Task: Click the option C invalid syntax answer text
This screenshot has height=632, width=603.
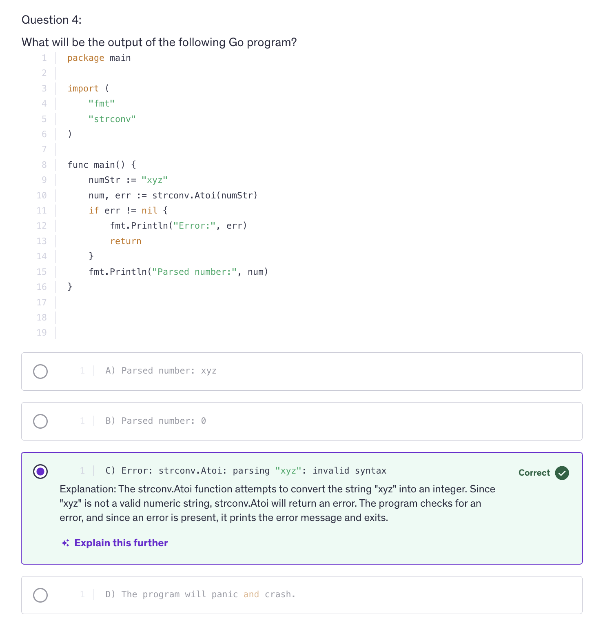Action: click(x=246, y=471)
